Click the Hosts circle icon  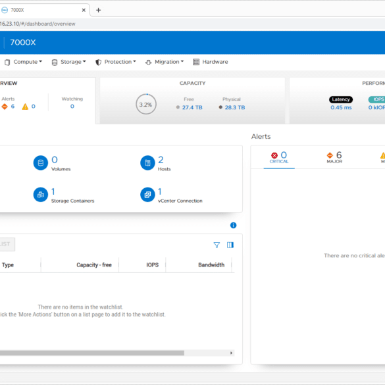[x=147, y=163]
